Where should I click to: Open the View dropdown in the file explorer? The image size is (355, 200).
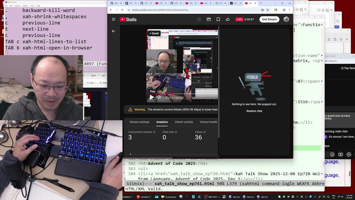[x=104, y=82]
